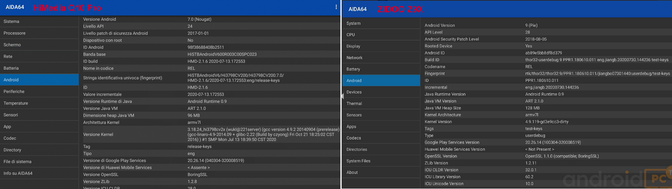The height and width of the screenshot is (189, 672).
Task: Select value HiSTBAndroidV600R003C00SPC023
Action: (x=222, y=54)
